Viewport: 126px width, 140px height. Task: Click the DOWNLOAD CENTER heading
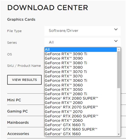click(x=48, y=7)
